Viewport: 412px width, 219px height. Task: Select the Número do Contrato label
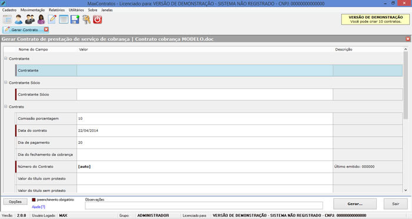[x=35, y=167]
